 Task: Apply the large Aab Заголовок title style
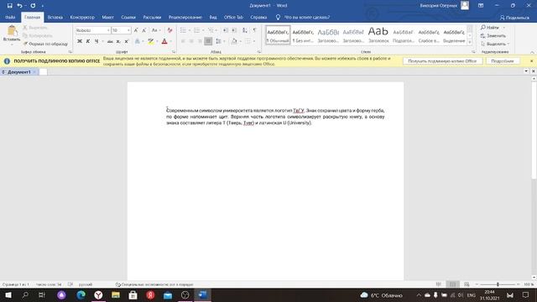[x=378, y=35]
